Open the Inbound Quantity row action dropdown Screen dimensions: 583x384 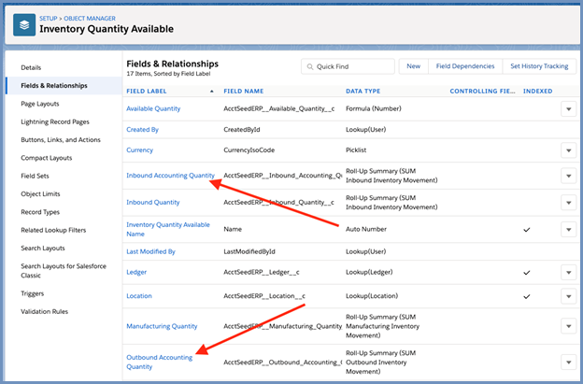click(x=568, y=203)
